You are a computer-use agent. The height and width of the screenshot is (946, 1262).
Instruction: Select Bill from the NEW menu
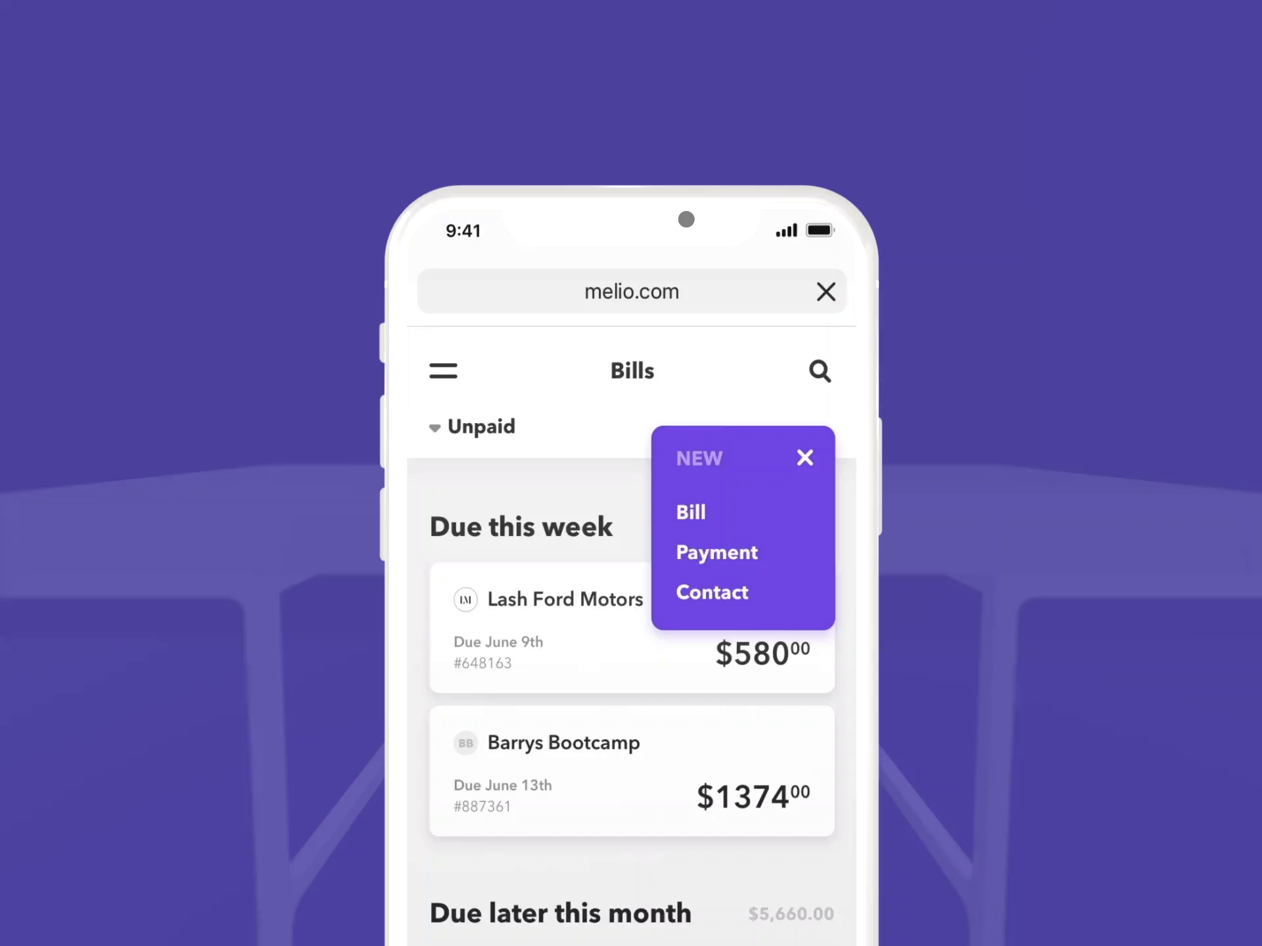691,512
